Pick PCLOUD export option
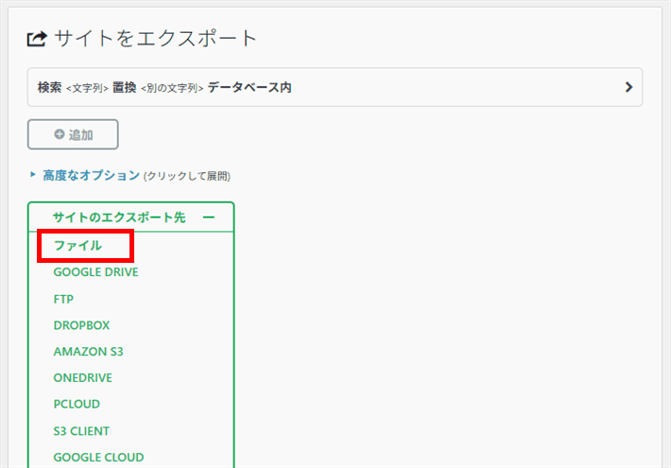 77,405
